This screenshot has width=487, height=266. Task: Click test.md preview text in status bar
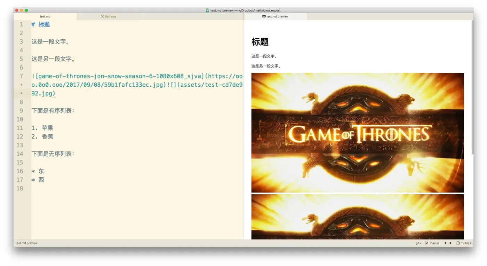tap(26, 243)
